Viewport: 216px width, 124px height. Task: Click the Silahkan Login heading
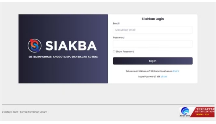153,19
